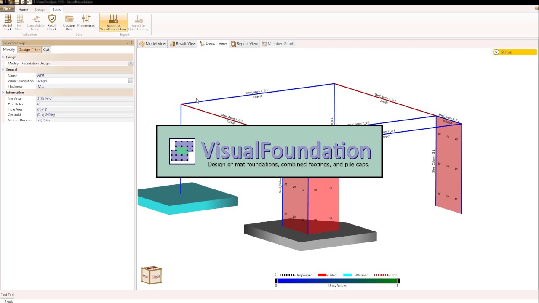The image size is (539, 303).
Task: Select the gray mat foundation in the model
Action: tap(310, 236)
